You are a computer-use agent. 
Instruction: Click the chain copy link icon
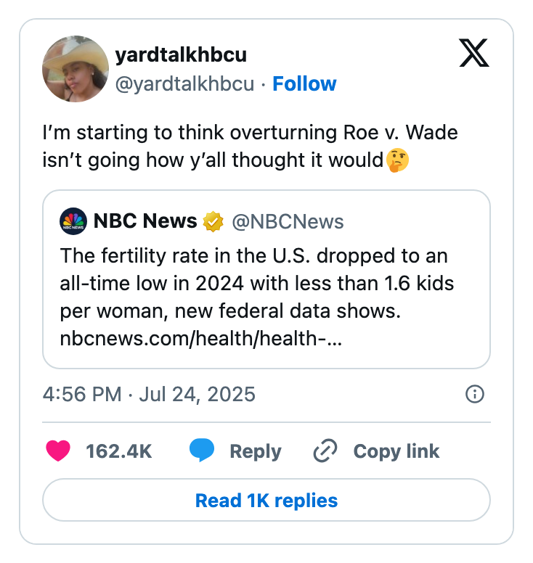tap(325, 451)
